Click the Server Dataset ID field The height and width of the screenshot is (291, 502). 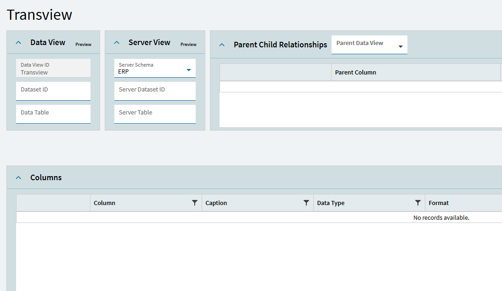click(x=155, y=91)
